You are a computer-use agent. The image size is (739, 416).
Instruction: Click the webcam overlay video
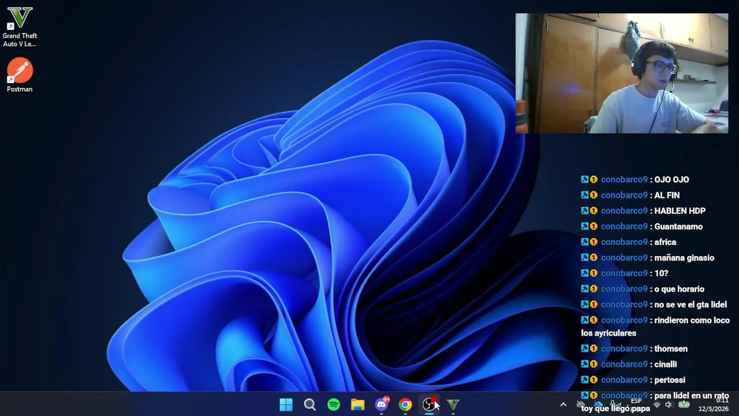coord(622,73)
